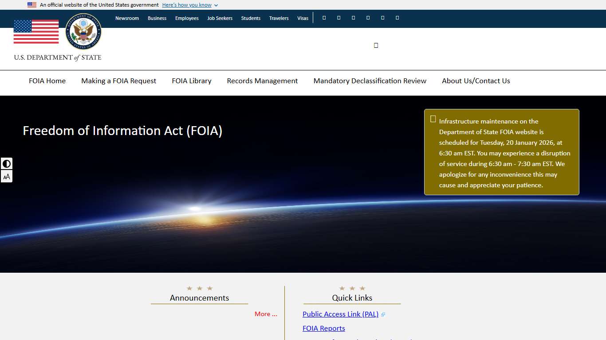Image resolution: width=606 pixels, height=340 pixels.
Task: Open the Public Access Link (PAL)
Action: coord(340,314)
